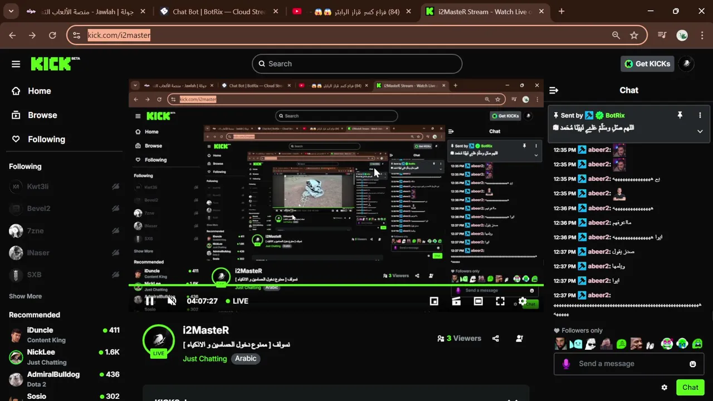Viewport: 713px width, 401px height.
Task: Switch to the YouTube (84) tab
Action: (x=352, y=11)
